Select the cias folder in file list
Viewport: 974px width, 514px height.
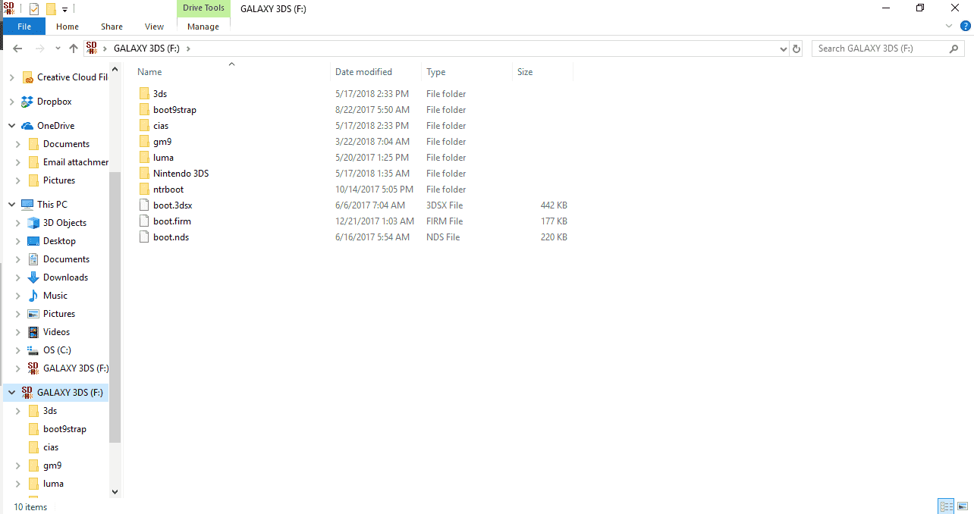161,126
